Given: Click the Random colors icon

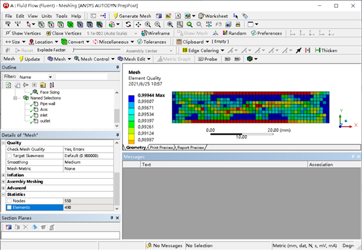Looking at the screenshot, I should [x=235, y=33].
